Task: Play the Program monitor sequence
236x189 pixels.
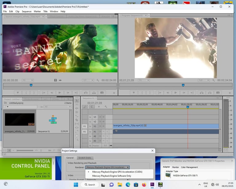Action: 176,93
